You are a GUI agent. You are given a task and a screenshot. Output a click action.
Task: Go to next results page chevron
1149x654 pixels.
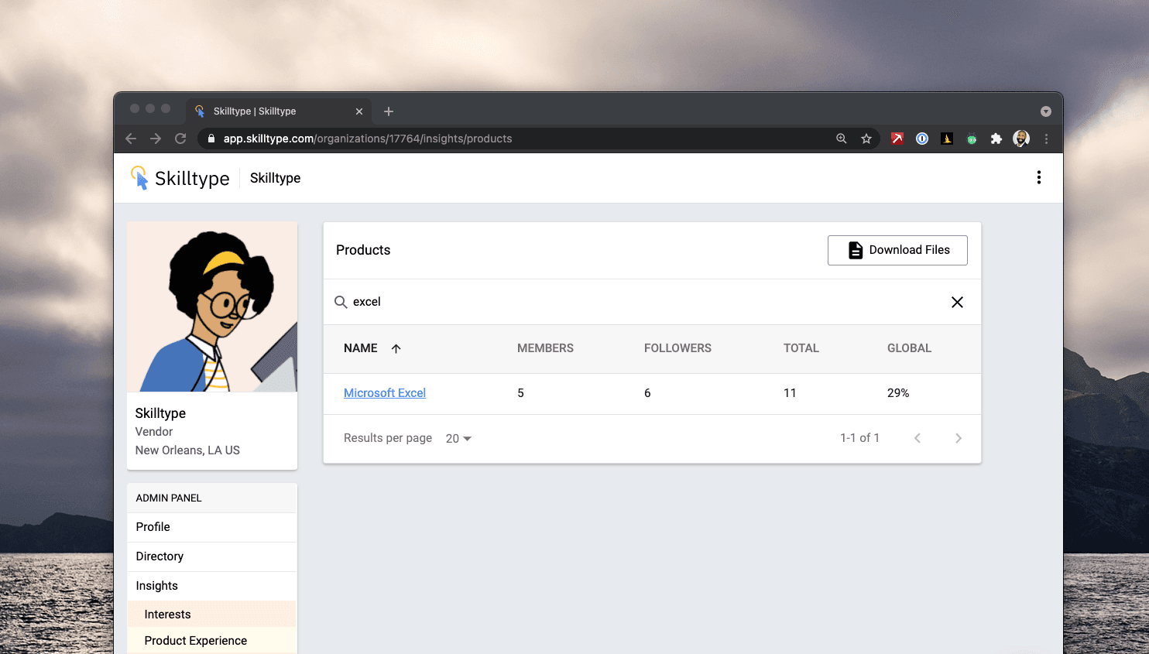pos(959,438)
